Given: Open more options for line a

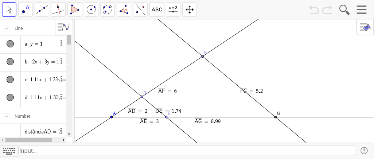Looking at the screenshot, I should point(61,43).
